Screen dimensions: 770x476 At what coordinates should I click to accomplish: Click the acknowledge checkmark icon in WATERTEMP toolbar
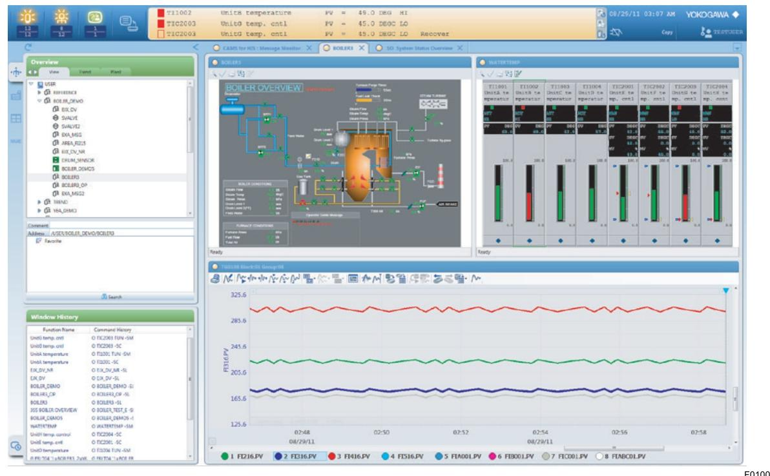point(490,74)
